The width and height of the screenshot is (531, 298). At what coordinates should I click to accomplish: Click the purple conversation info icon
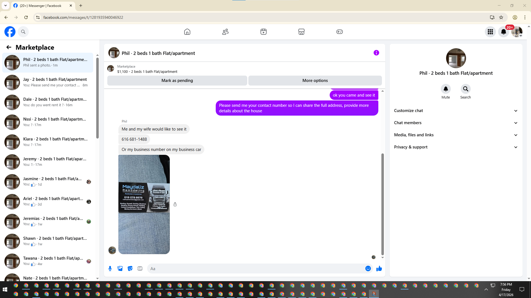coord(376,53)
